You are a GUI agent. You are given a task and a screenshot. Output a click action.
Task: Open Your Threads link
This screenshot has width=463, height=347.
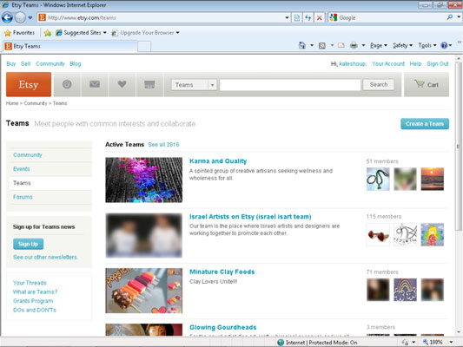[x=30, y=283]
